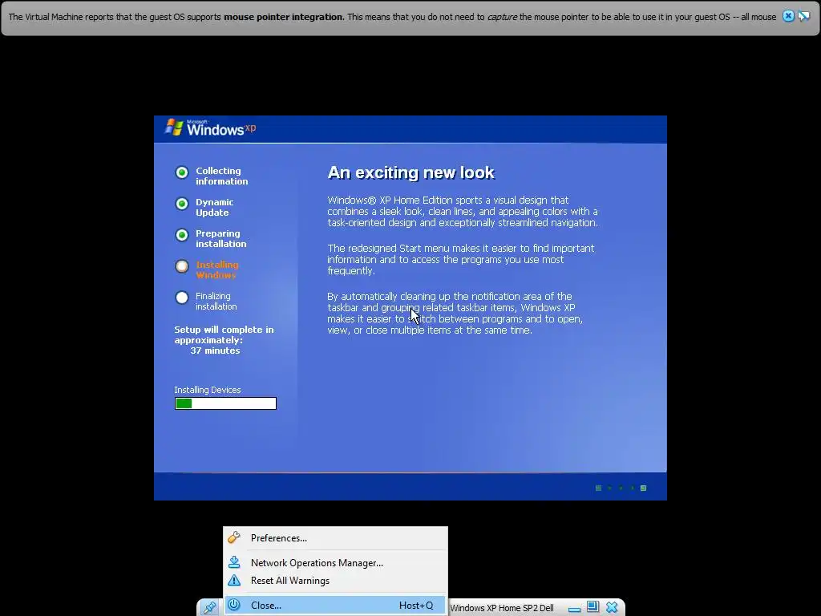Close VM with mini toolbar X icon
The height and width of the screenshot is (616, 821).
click(x=612, y=607)
